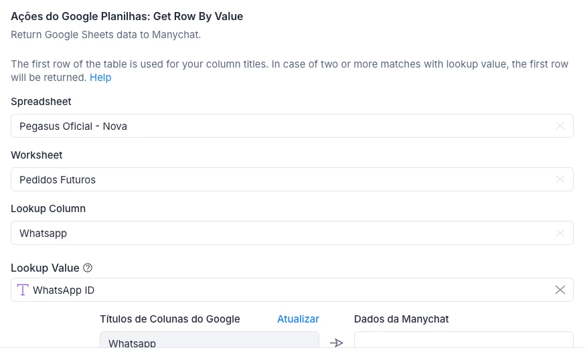The height and width of the screenshot is (354, 585).
Task: Click the Spreadsheet label text
Action: [x=41, y=102]
